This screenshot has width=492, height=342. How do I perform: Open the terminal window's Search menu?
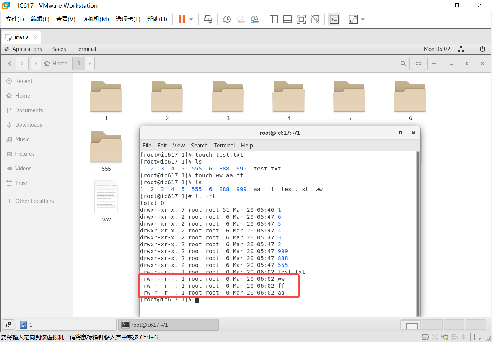199,146
